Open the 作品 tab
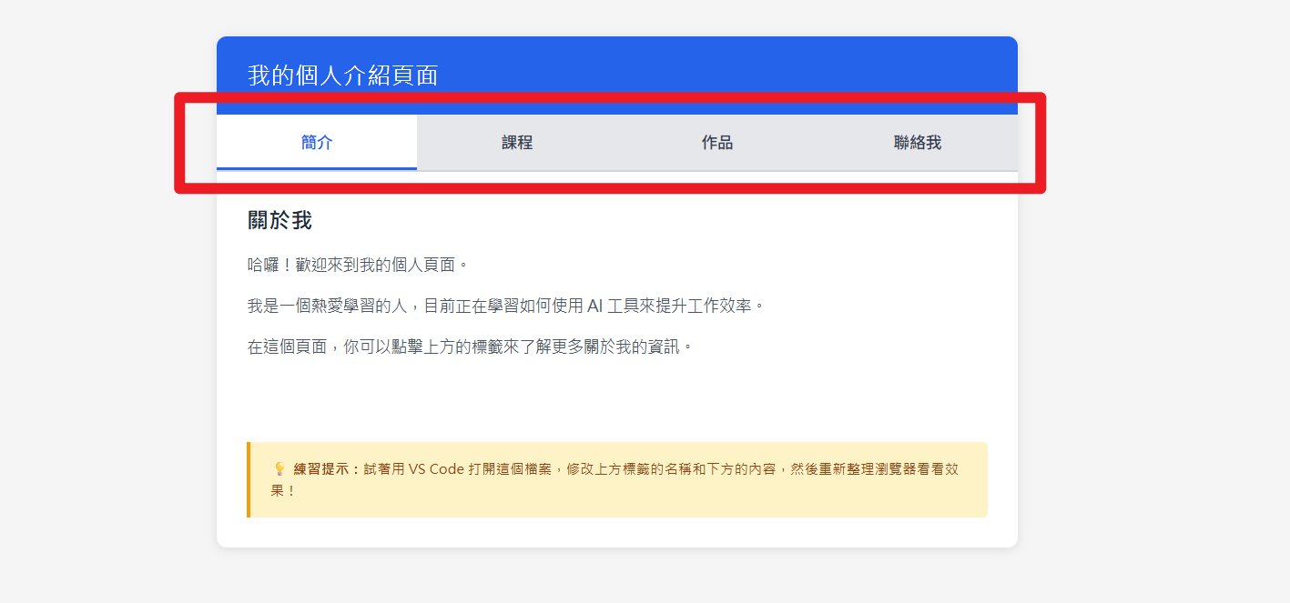The height and width of the screenshot is (603, 1290). click(x=716, y=142)
